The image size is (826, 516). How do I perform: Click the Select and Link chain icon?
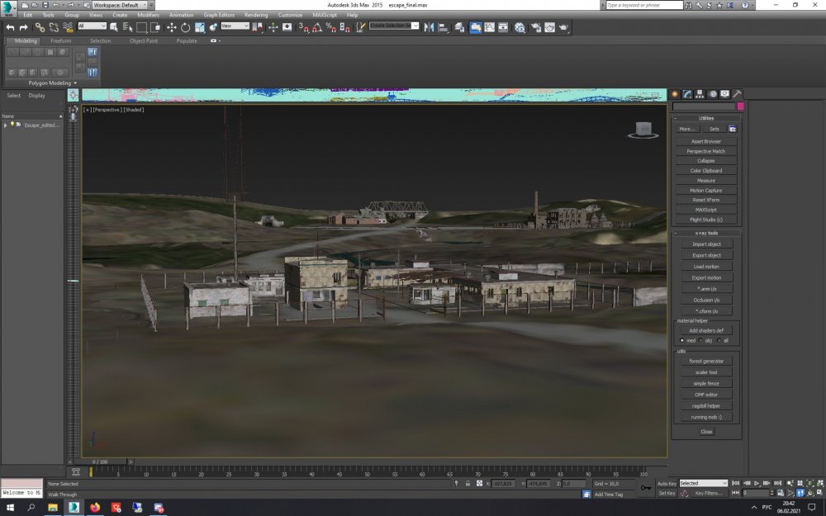click(x=40, y=27)
